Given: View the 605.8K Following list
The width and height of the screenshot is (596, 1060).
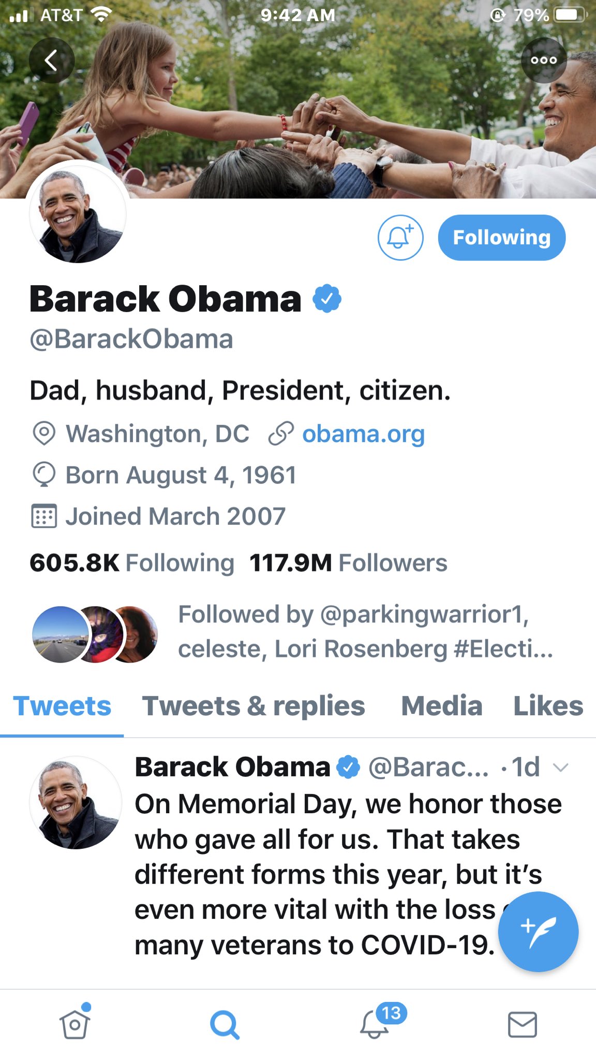Looking at the screenshot, I should (132, 563).
